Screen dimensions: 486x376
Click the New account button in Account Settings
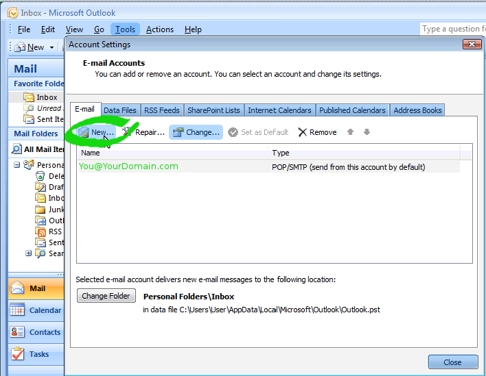96,132
